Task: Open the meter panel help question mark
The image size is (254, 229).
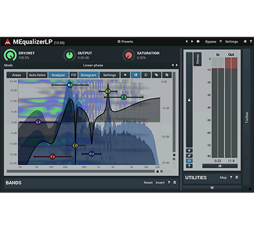Action: (x=189, y=166)
